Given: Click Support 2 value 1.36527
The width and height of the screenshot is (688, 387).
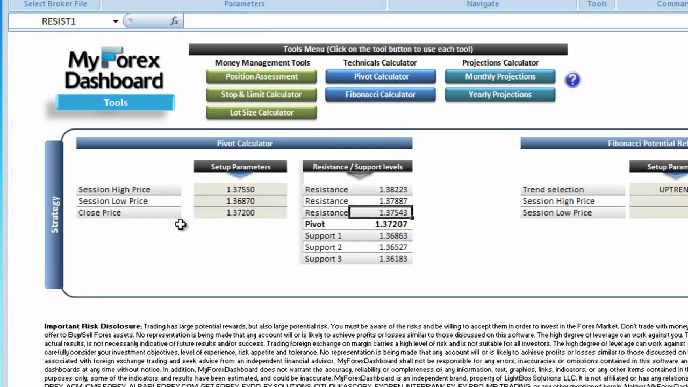Looking at the screenshot, I should coord(393,247).
